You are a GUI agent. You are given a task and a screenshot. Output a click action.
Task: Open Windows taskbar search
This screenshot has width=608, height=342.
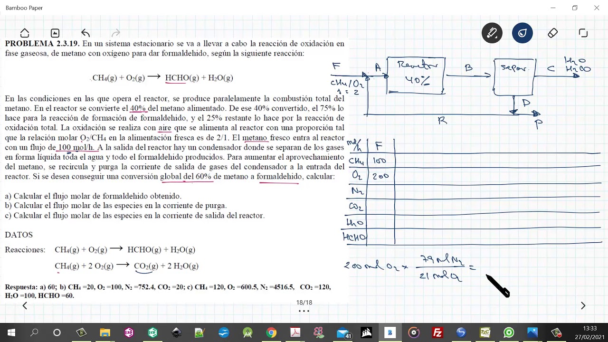[34, 332]
